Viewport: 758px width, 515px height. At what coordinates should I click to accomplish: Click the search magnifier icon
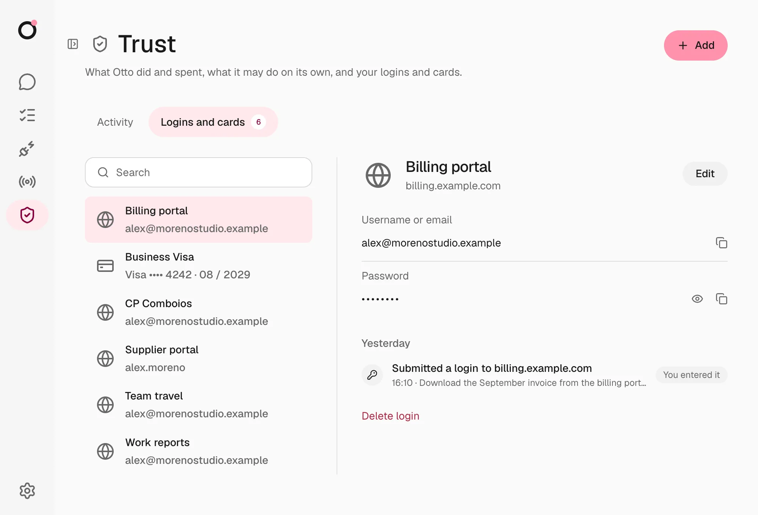click(x=103, y=172)
